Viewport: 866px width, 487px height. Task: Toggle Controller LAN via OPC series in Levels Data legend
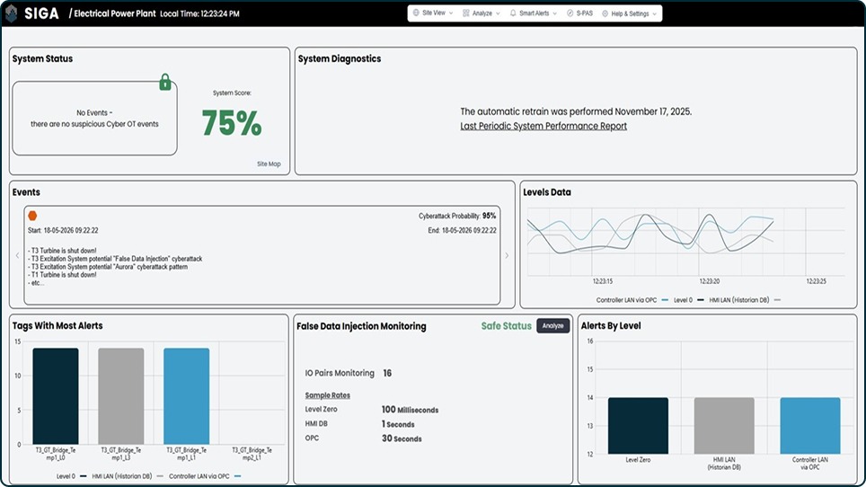pos(632,300)
